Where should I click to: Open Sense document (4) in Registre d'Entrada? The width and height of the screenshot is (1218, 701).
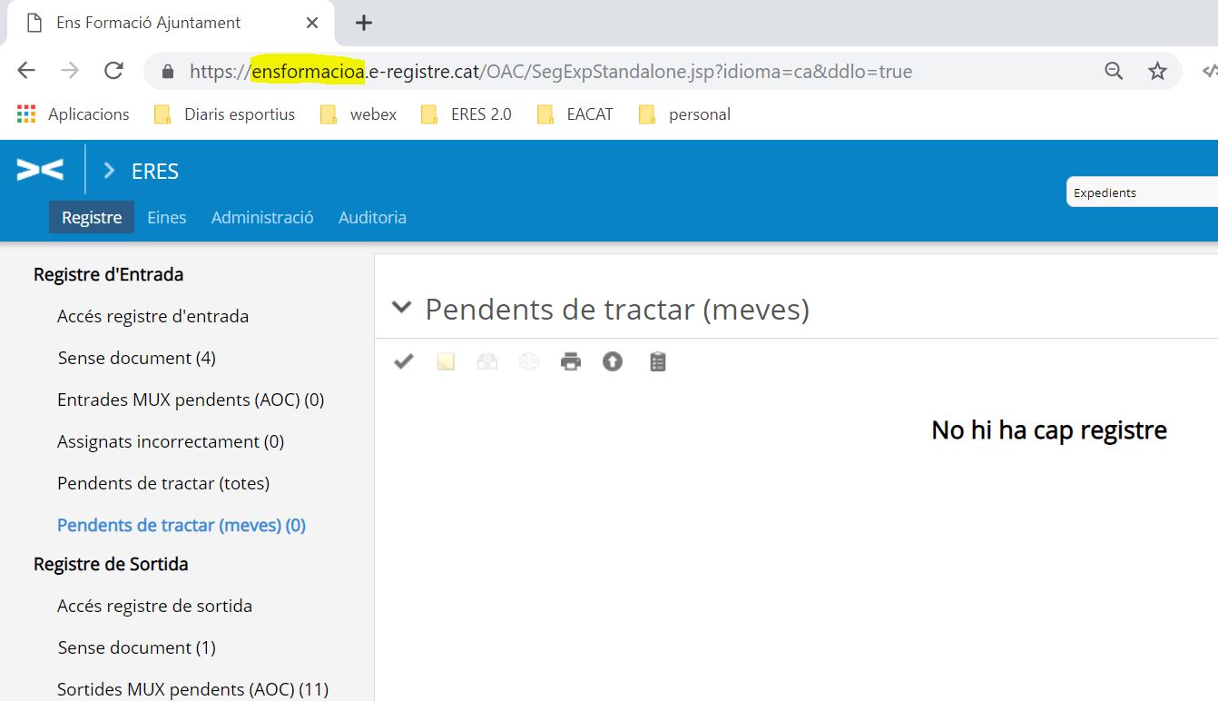click(136, 358)
